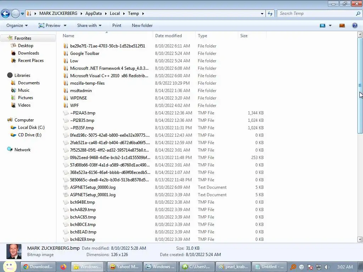Open the pearl_krab taskbar button
Screen dimensions: 363x272
pyautogui.click(x=233, y=267)
